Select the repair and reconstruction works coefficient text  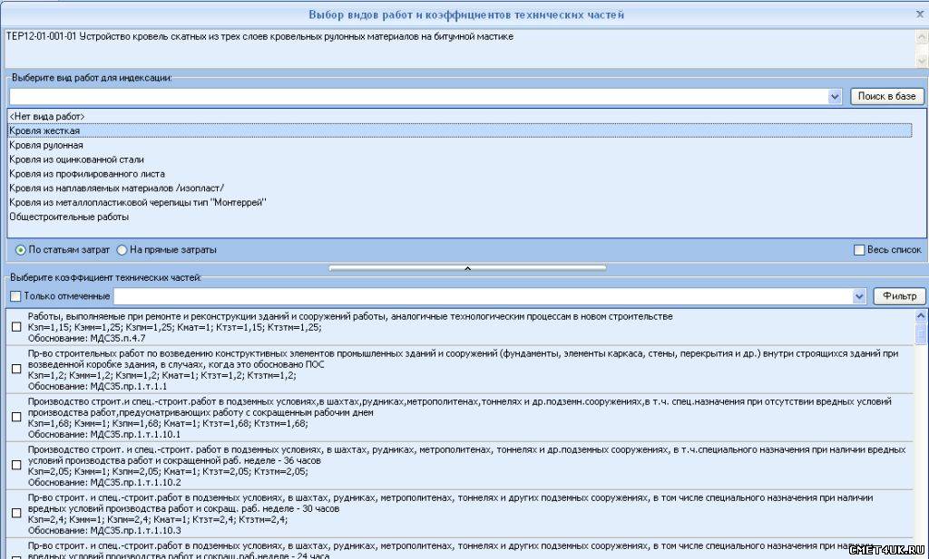pyautogui.click(x=350, y=316)
